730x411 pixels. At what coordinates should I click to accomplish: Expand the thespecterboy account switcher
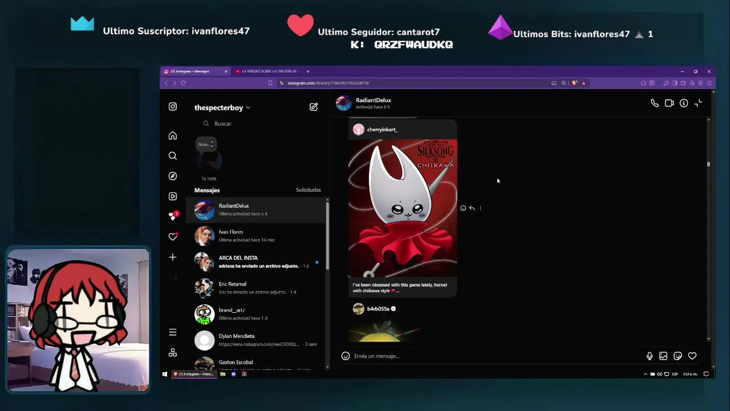coord(222,108)
